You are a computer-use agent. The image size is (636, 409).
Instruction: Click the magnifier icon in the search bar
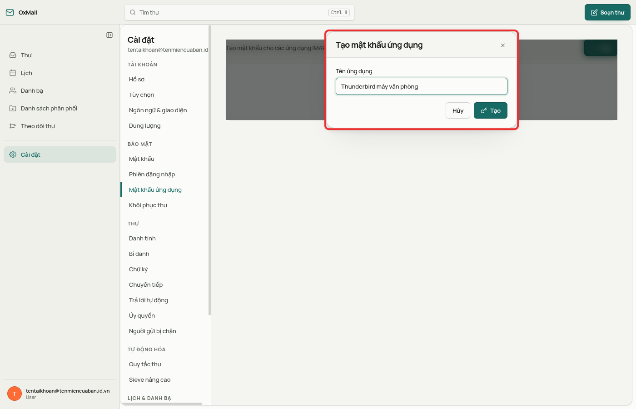(x=133, y=12)
